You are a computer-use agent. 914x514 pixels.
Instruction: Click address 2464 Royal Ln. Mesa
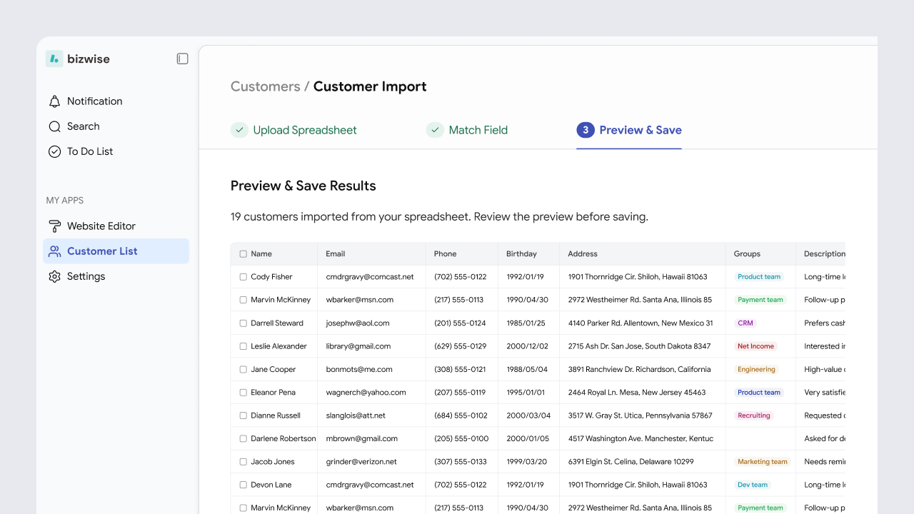(x=637, y=393)
